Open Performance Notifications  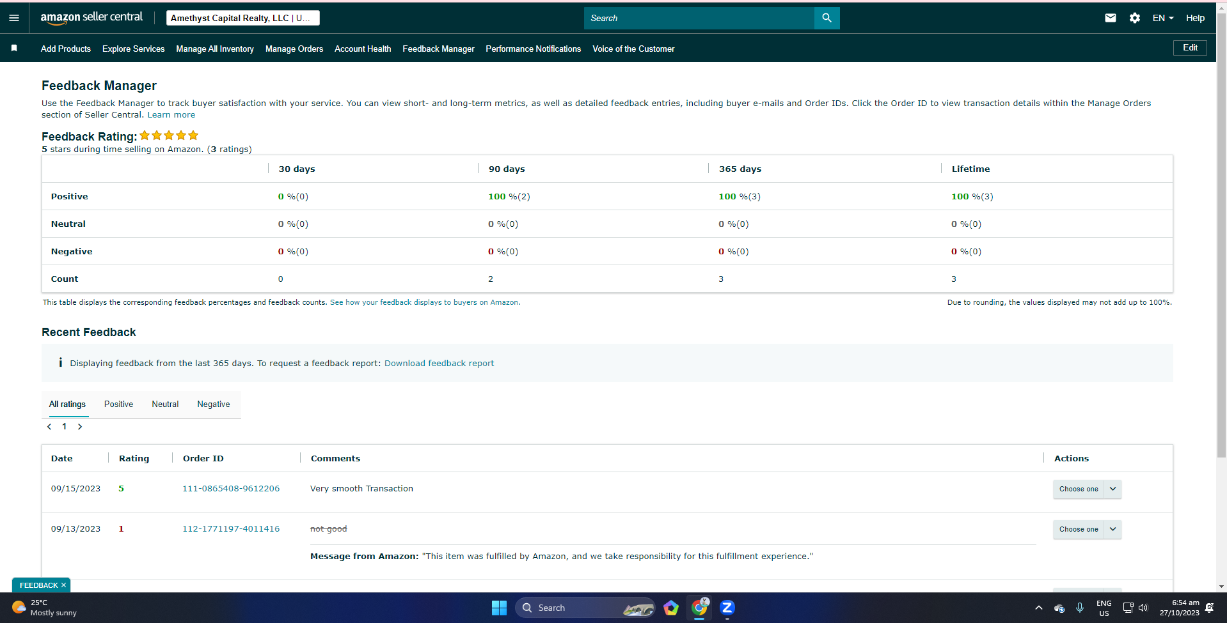534,49
